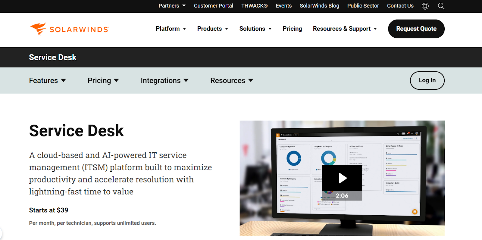Open the Customer Portal link
The image size is (482, 240).
coord(213,6)
